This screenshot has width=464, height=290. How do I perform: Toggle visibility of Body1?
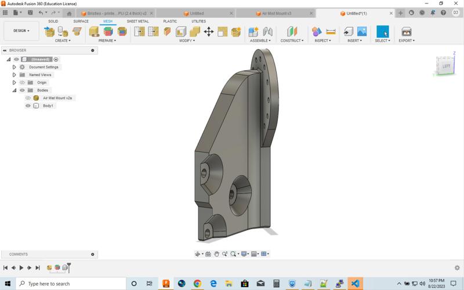coord(28,106)
